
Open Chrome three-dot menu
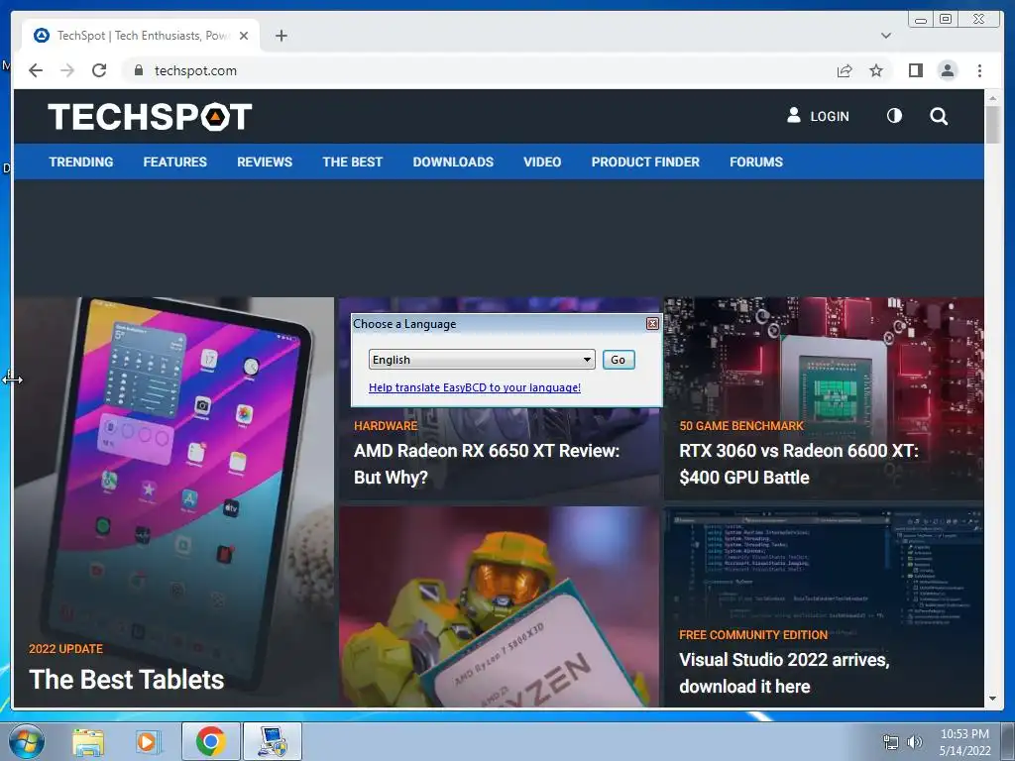tap(979, 70)
